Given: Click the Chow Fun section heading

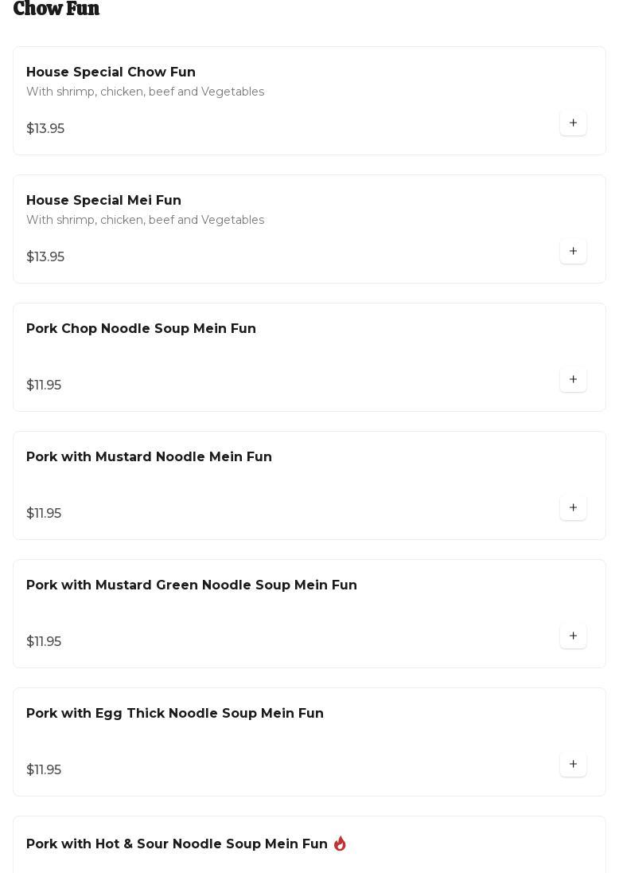Looking at the screenshot, I should [x=56, y=9].
